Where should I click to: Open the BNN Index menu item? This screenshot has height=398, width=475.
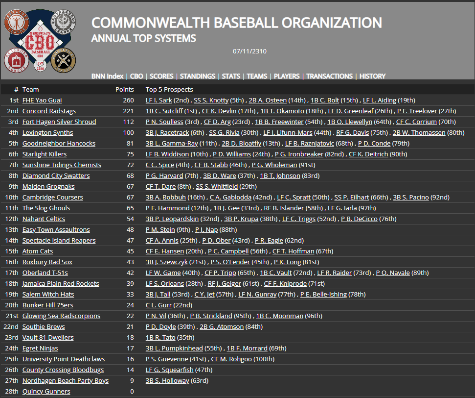[x=107, y=76]
